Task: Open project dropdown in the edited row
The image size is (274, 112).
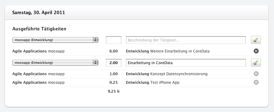Action: (55, 63)
